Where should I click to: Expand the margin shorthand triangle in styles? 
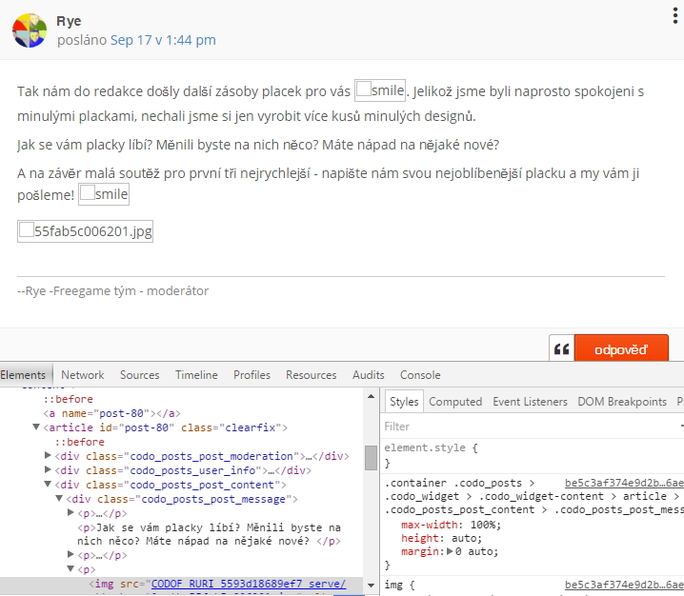point(451,551)
